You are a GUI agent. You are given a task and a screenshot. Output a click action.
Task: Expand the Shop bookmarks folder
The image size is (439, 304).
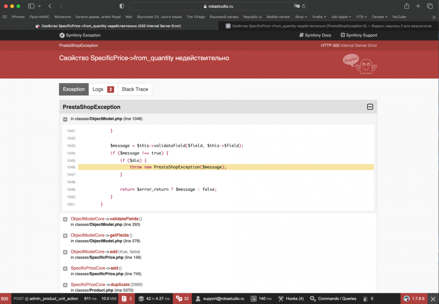(301, 17)
